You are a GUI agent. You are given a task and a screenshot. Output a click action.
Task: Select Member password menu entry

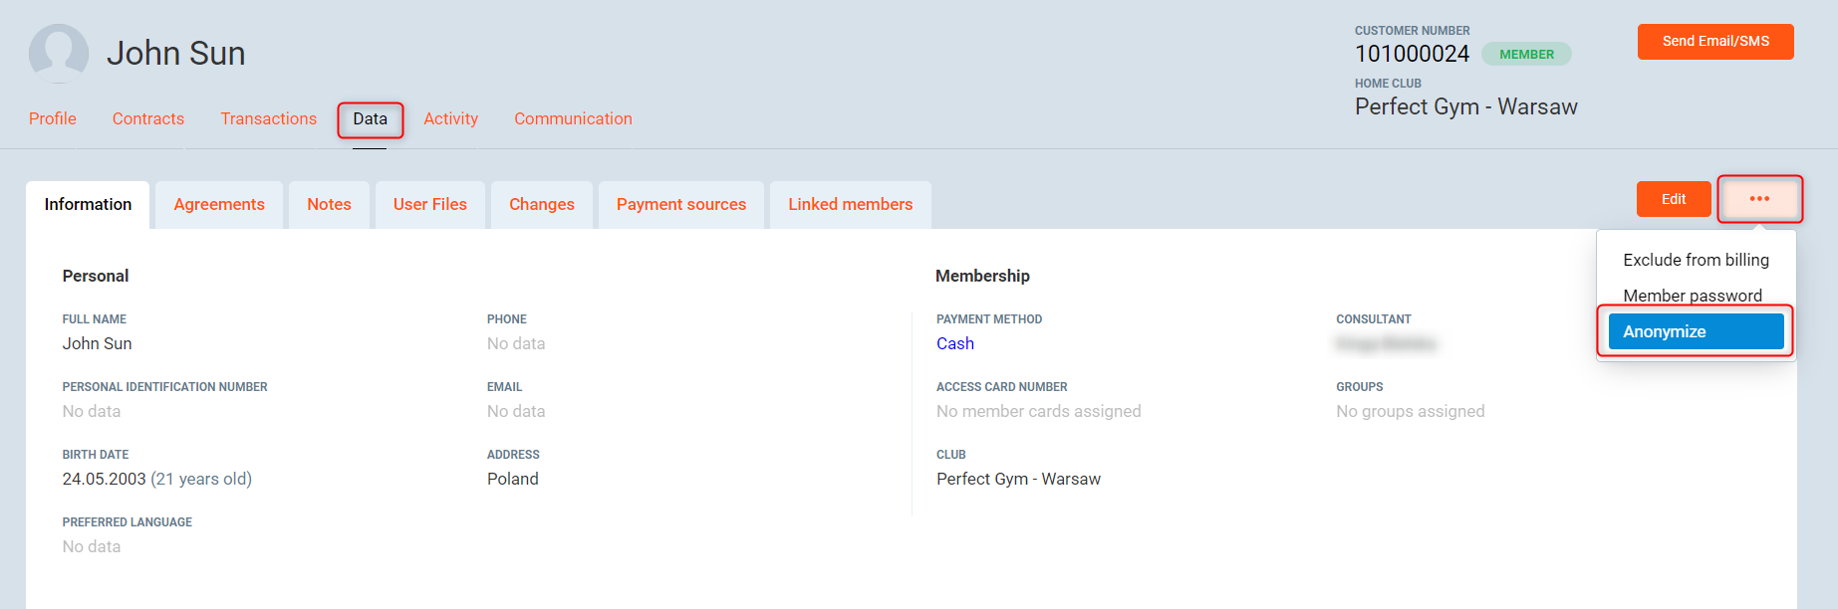point(1692,296)
